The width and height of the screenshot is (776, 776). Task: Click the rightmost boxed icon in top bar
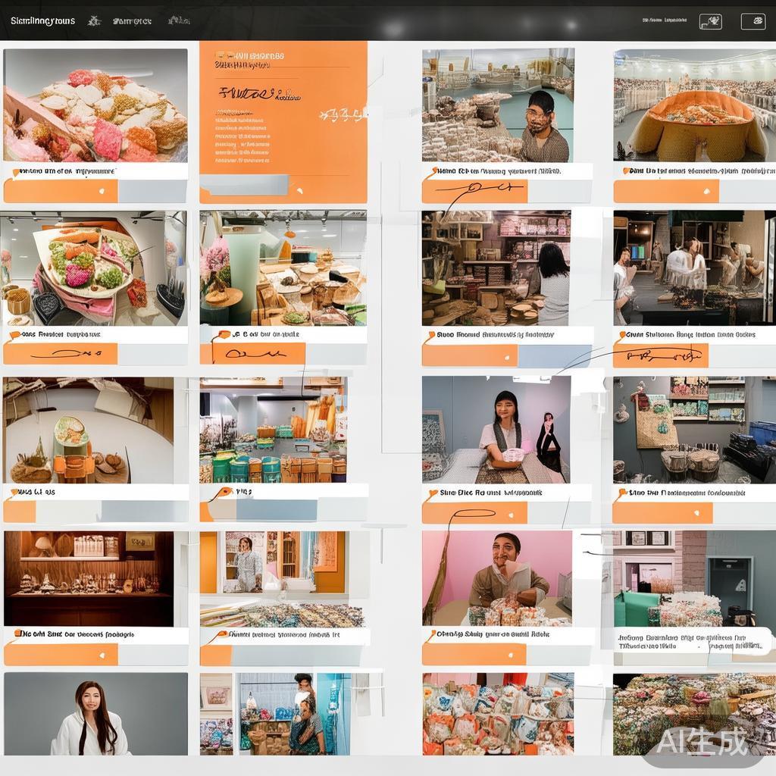753,21
